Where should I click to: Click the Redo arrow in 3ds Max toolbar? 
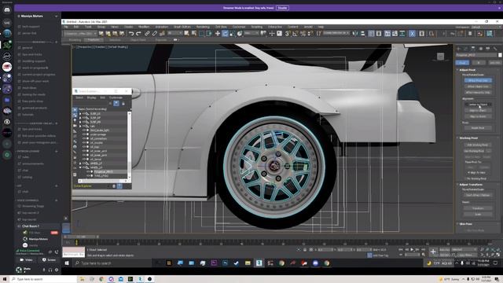(138, 33)
